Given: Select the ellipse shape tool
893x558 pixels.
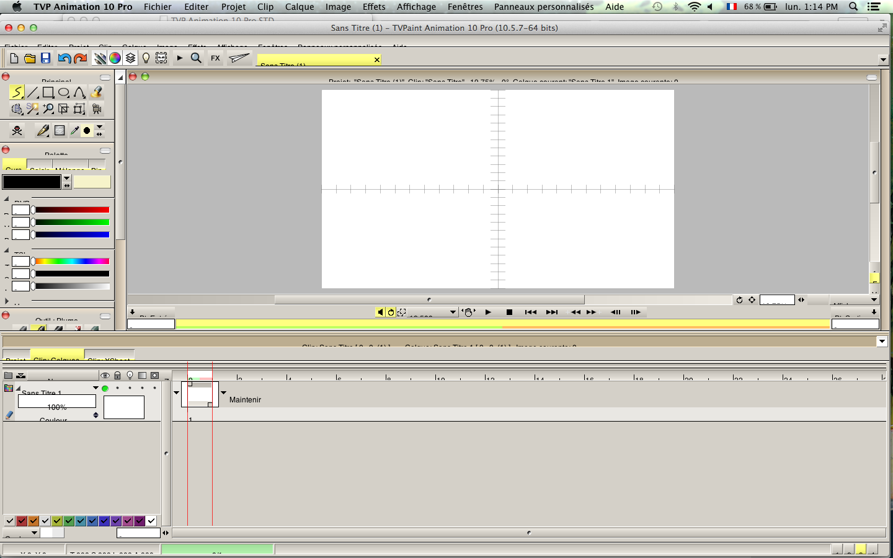Looking at the screenshot, I should point(63,92).
